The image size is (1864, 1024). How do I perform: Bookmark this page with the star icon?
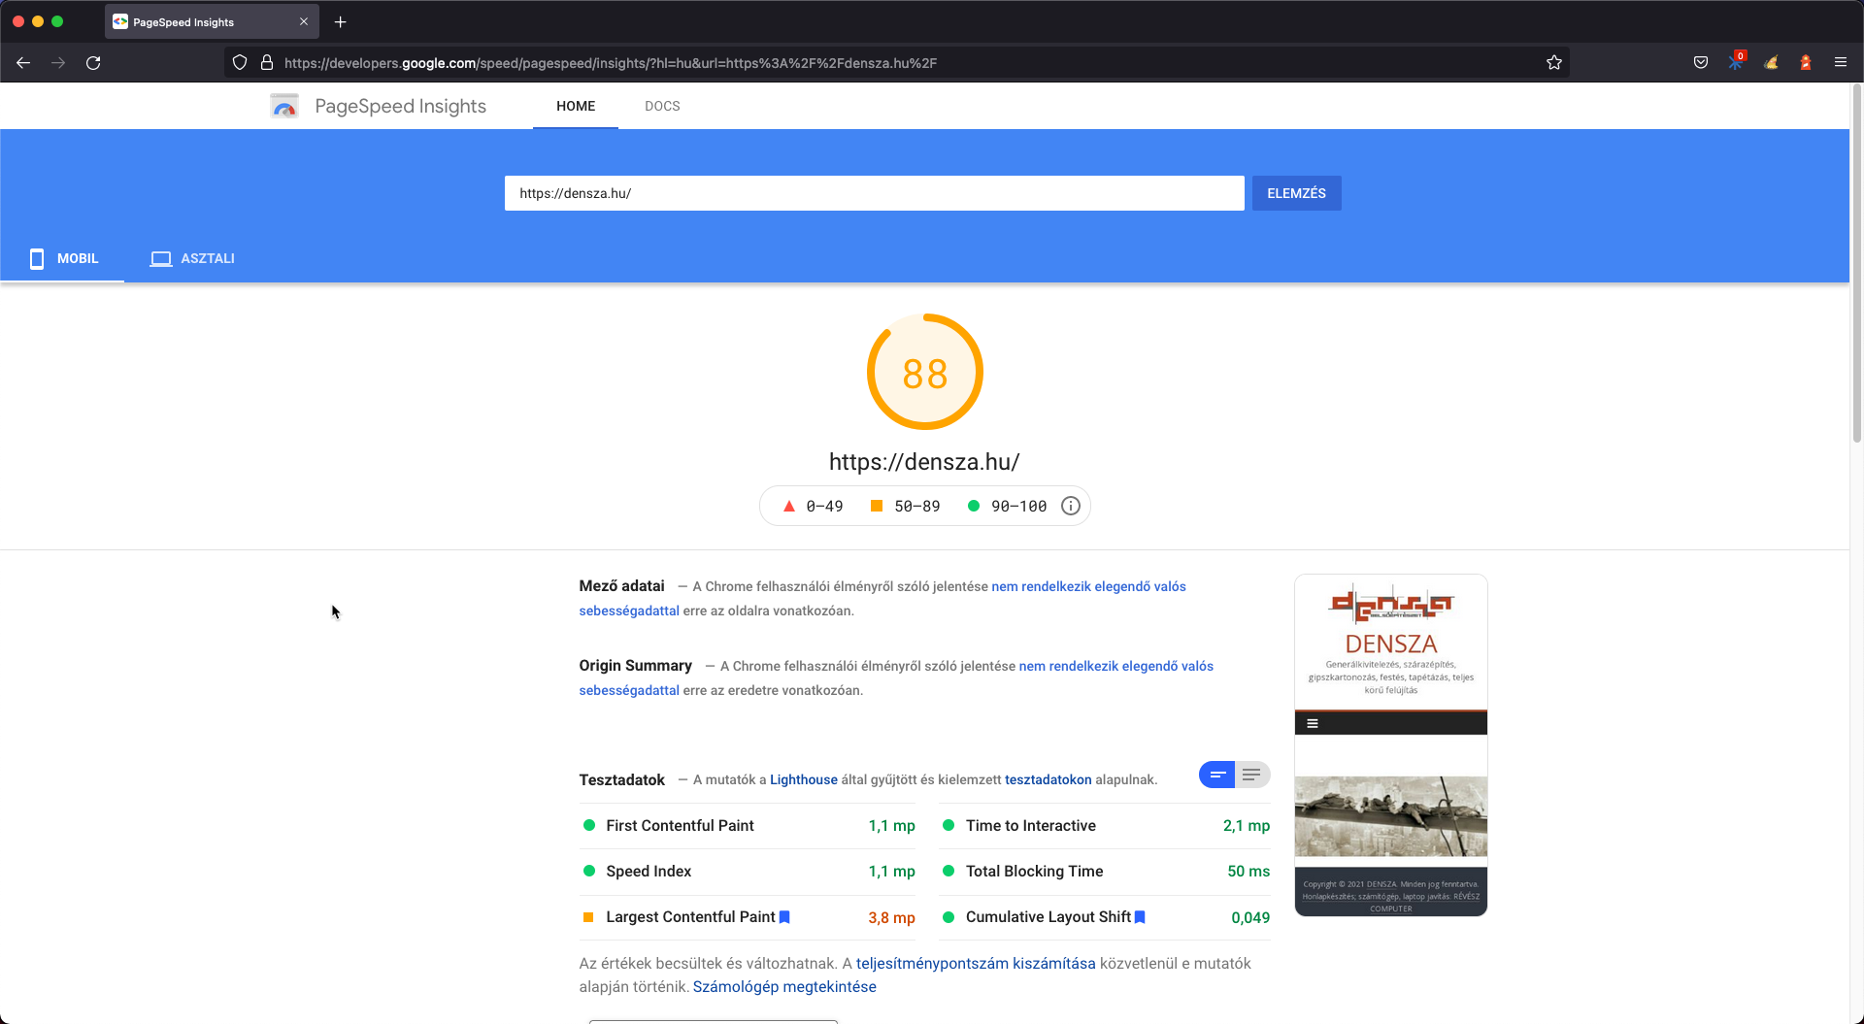[1553, 63]
